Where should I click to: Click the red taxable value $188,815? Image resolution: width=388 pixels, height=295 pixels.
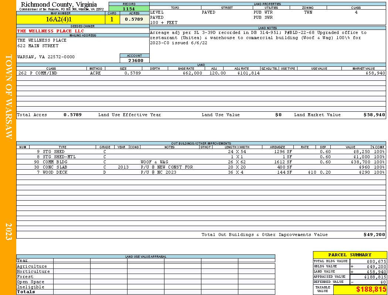(x=371, y=289)
